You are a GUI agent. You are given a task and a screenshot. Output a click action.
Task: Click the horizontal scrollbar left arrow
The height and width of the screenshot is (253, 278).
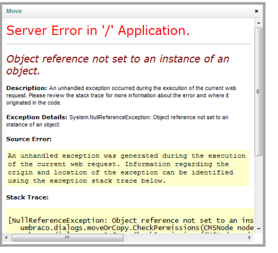(7, 237)
